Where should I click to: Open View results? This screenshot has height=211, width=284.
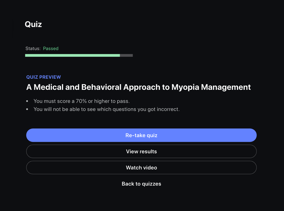point(141,152)
